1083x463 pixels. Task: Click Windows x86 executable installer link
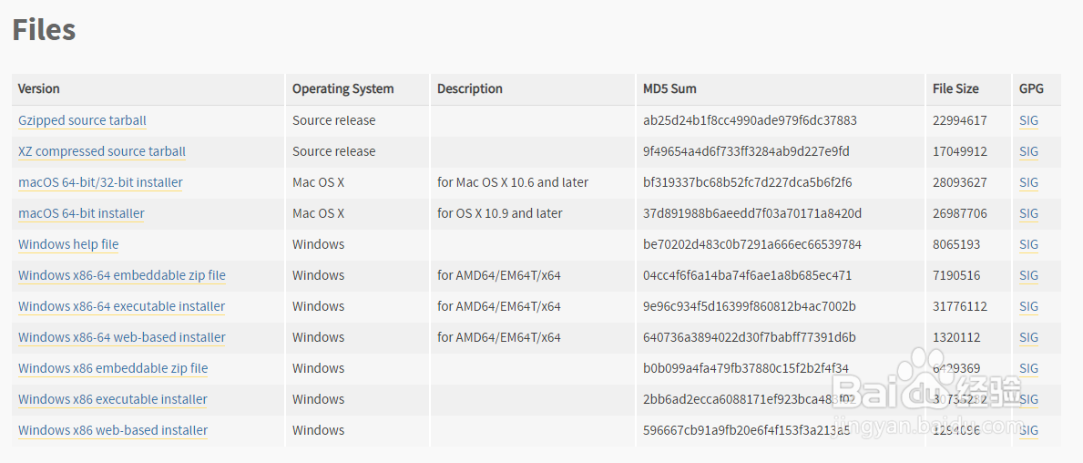tap(113, 399)
